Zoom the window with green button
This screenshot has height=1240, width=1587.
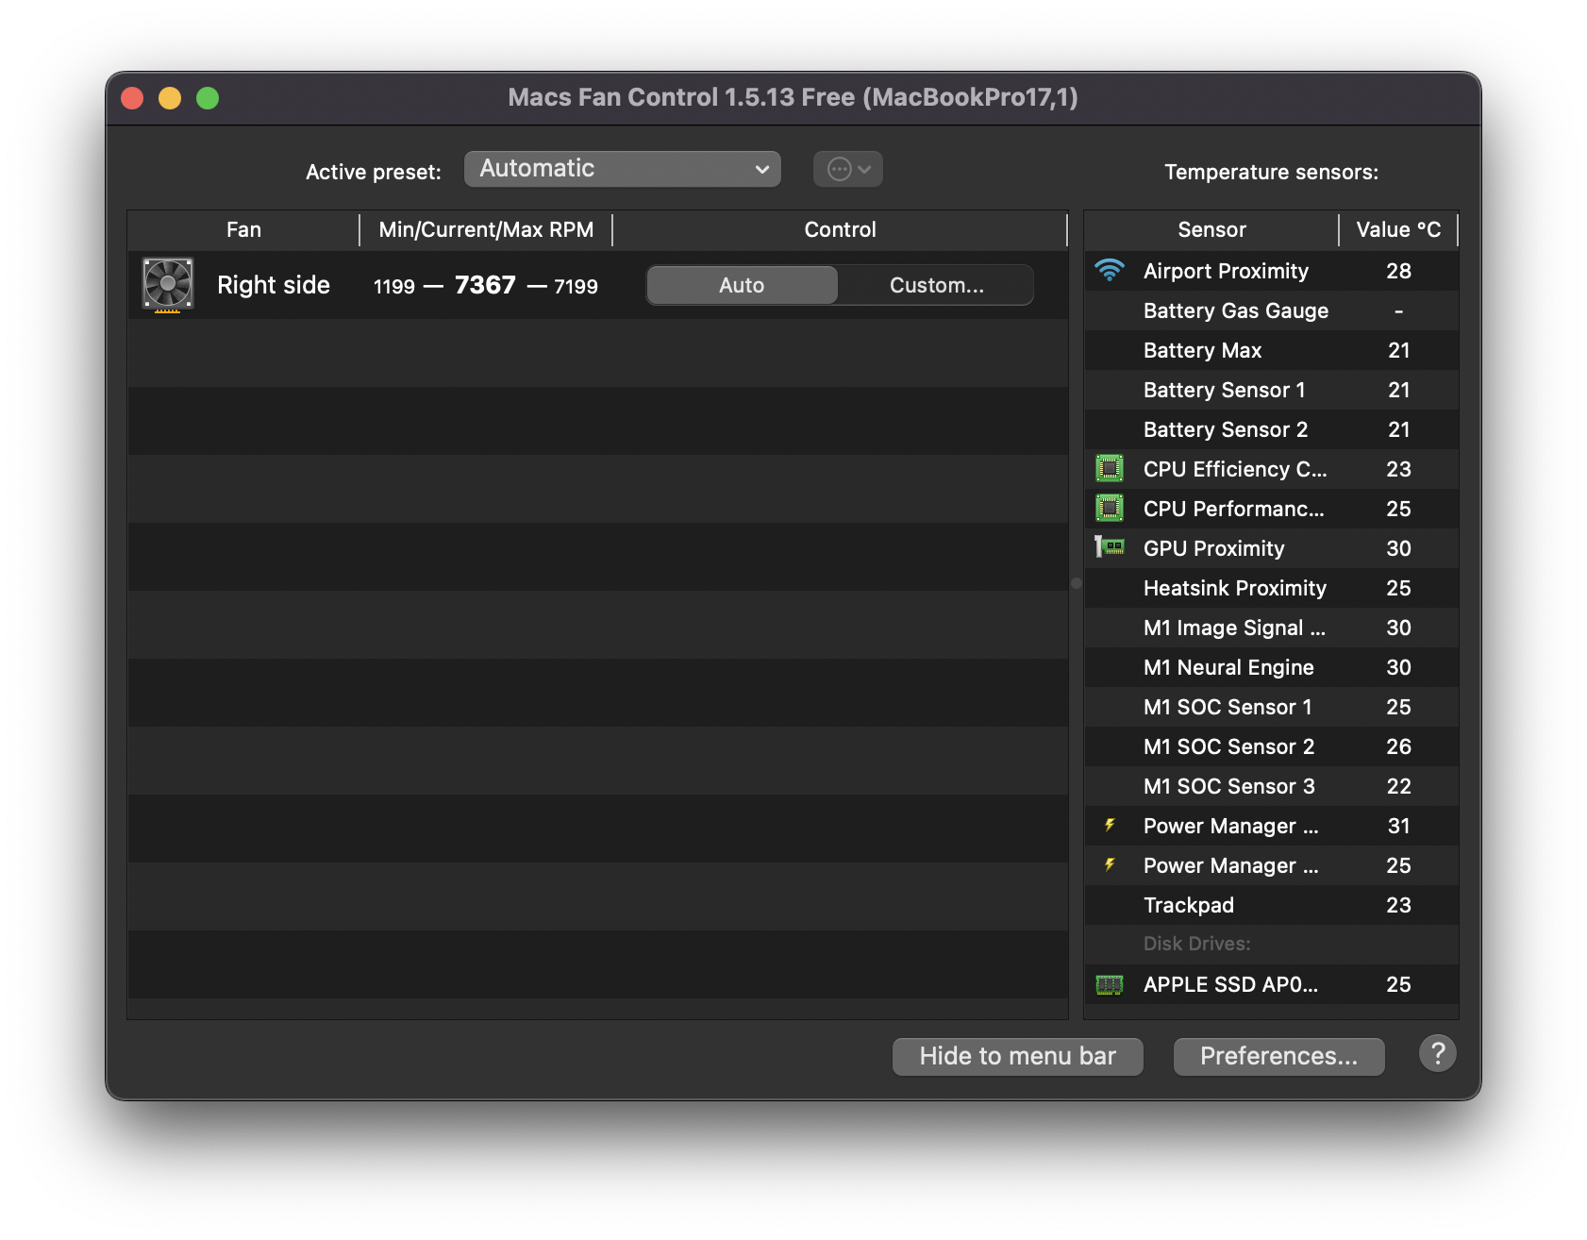point(208,98)
